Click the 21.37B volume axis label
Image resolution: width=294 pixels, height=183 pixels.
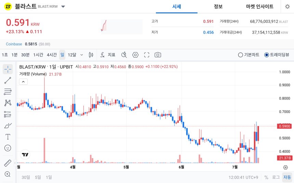pyautogui.click(x=284, y=158)
